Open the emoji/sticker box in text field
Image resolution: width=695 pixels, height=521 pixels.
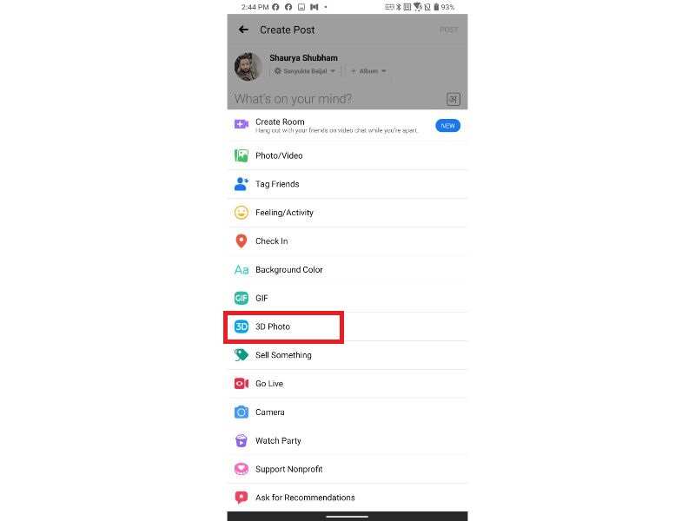pos(453,99)
